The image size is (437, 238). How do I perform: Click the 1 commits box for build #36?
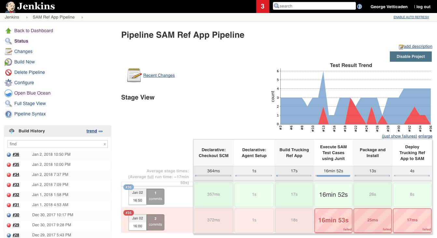155,197
